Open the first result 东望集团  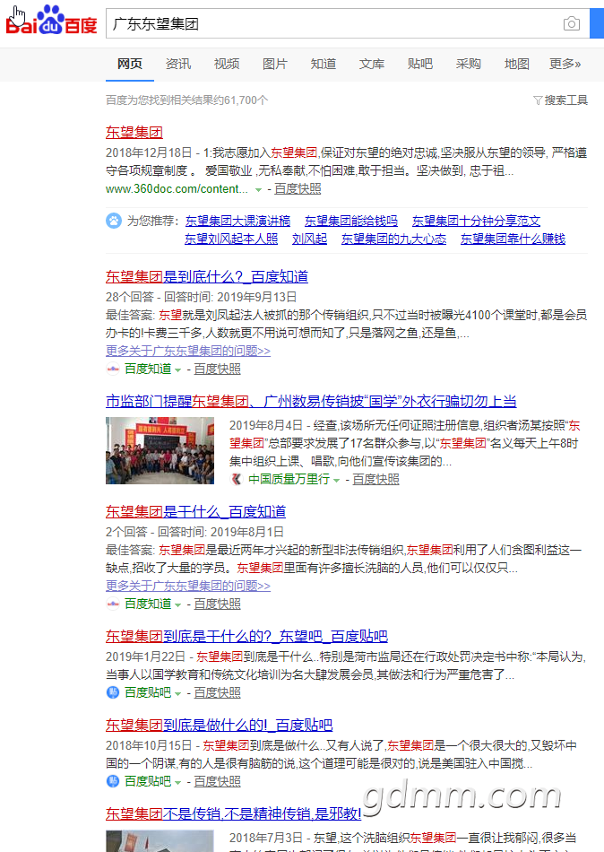[134, 132]
